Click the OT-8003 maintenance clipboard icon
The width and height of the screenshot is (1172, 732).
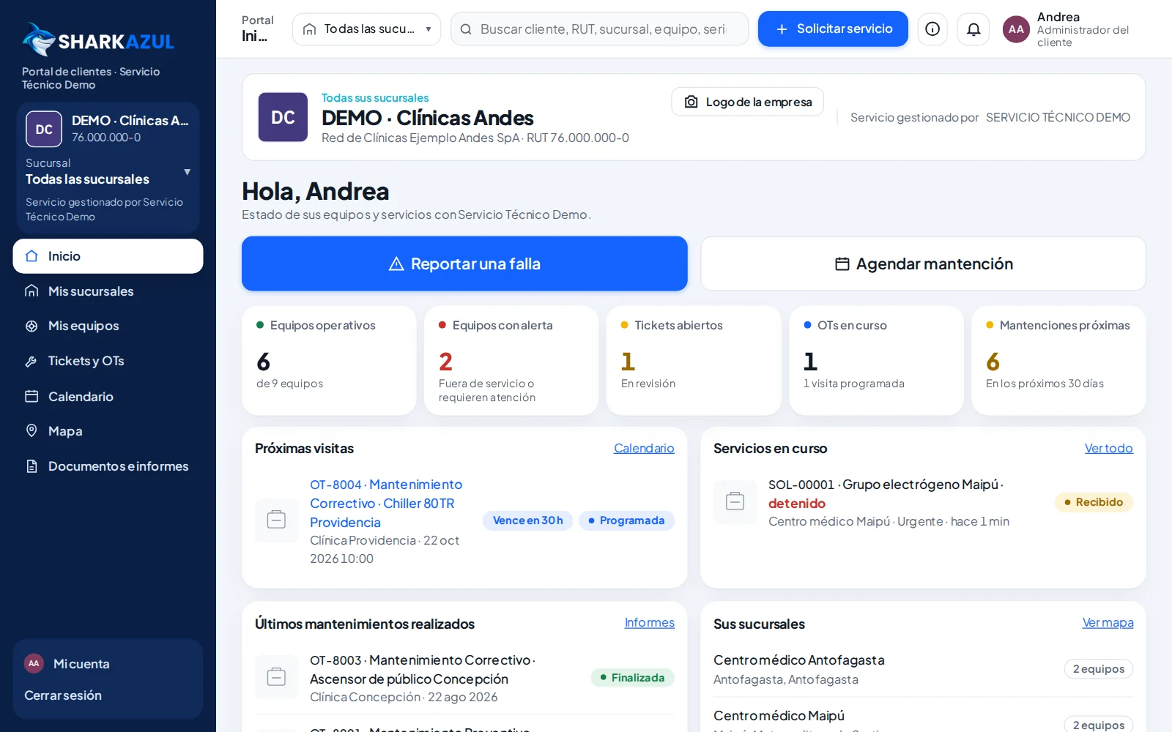pos(276,676)
